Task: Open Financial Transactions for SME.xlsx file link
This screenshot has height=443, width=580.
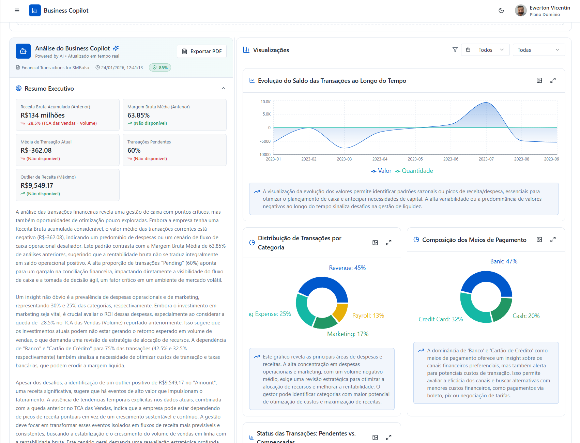Action: 55,67
